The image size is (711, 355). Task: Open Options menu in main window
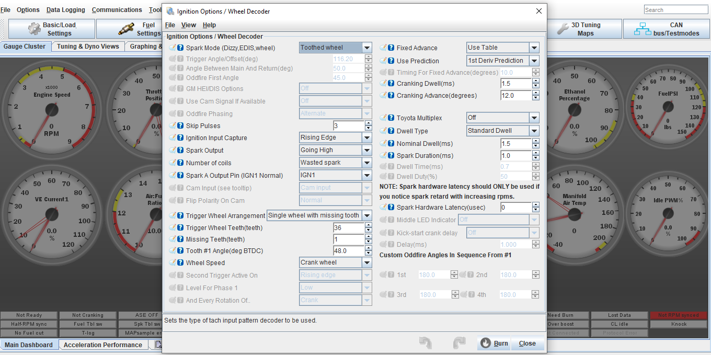click(x=28, y=10)
